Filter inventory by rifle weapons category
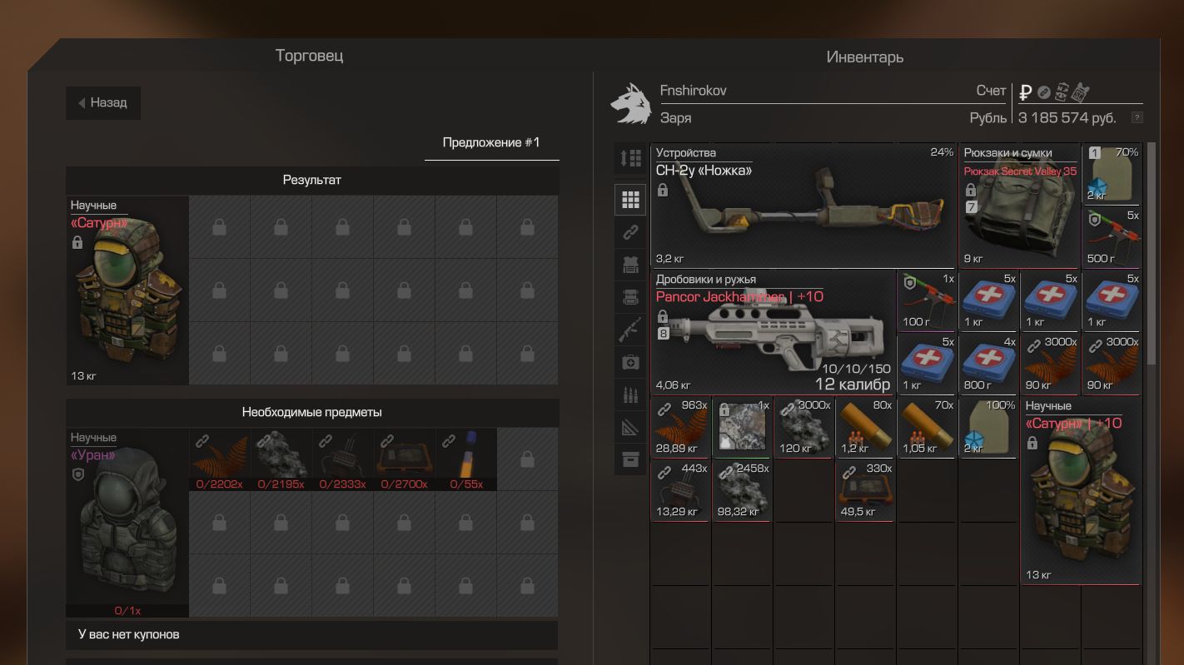The image size is (1184, 665). pos(630,330)
